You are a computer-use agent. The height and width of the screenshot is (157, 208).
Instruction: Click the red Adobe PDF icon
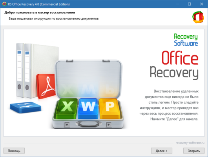[x=46, y=86]
